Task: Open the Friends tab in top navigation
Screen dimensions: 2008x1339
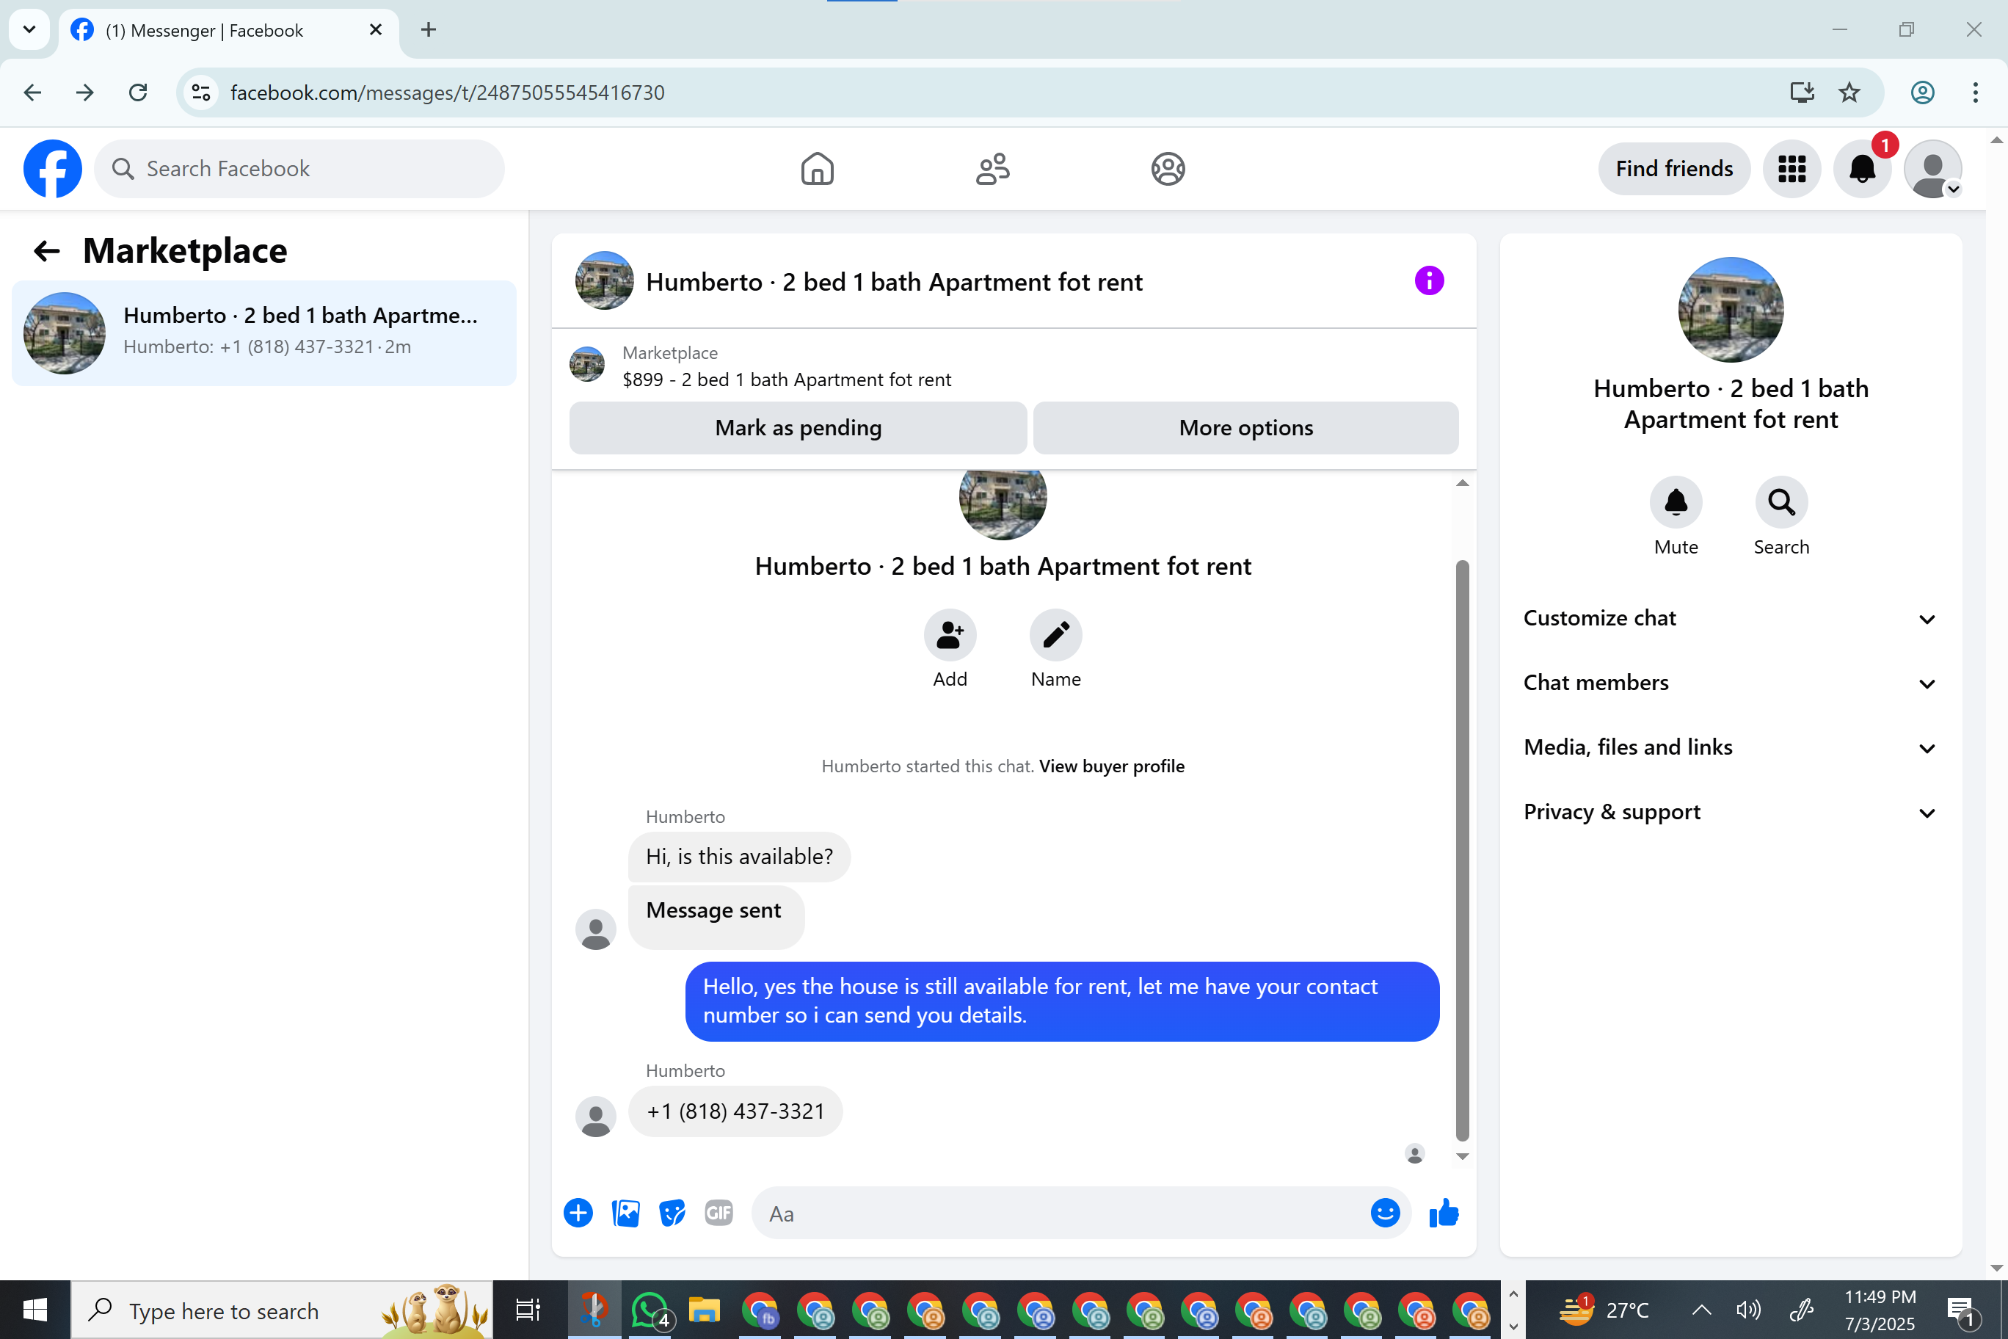Action: tap(992, 168)
